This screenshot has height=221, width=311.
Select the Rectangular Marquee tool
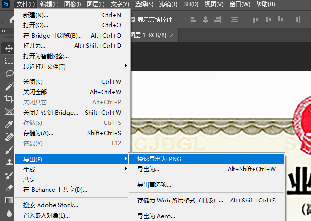pyautogui.click(x=9, y=61)
